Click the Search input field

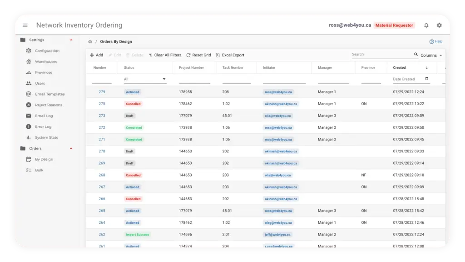click(381, 55)
